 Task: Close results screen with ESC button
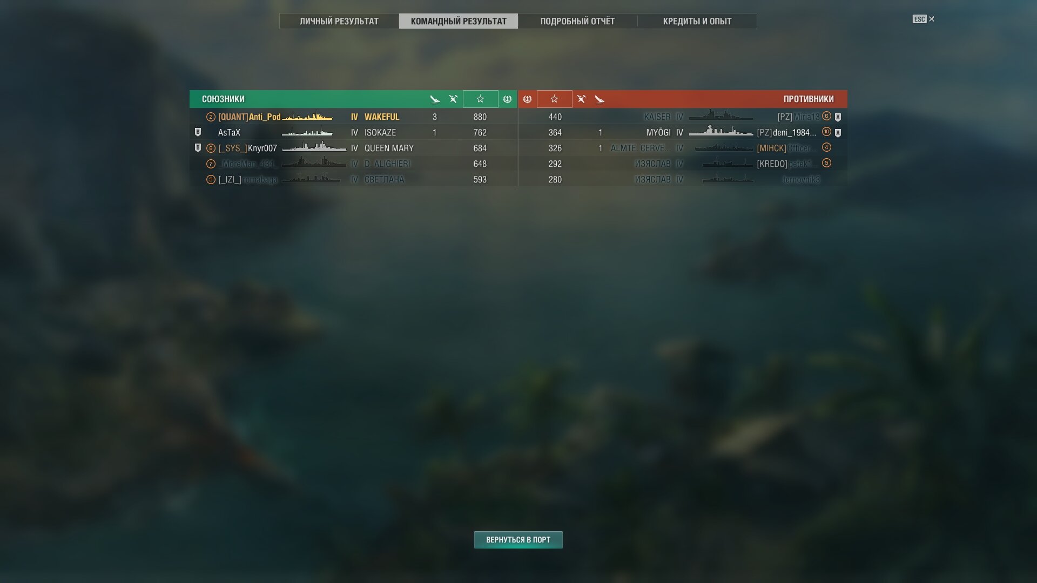[x=924, y=19]
